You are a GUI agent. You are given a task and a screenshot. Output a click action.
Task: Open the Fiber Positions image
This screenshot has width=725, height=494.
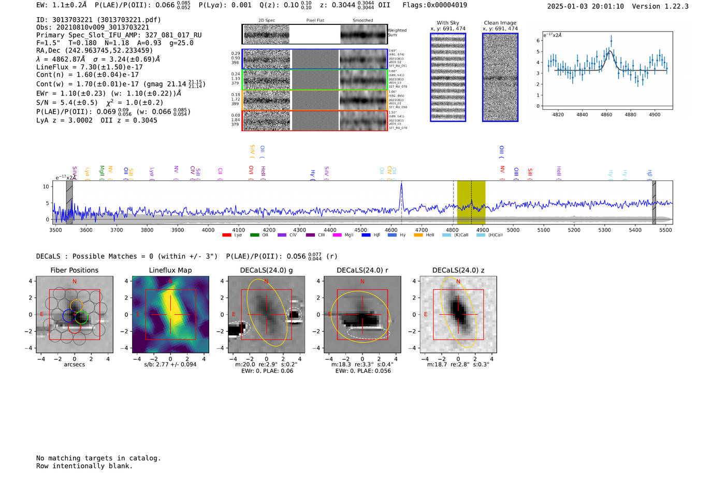pyautogui.click(x=75, y=315)
